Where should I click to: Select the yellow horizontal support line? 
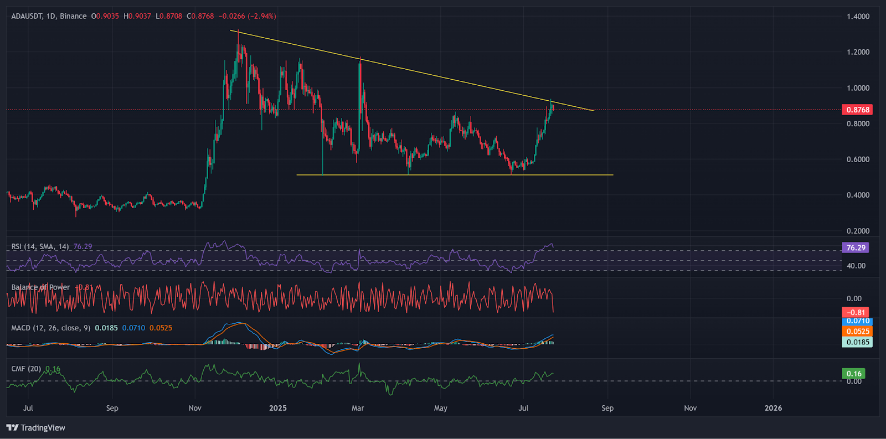(455, 175)
